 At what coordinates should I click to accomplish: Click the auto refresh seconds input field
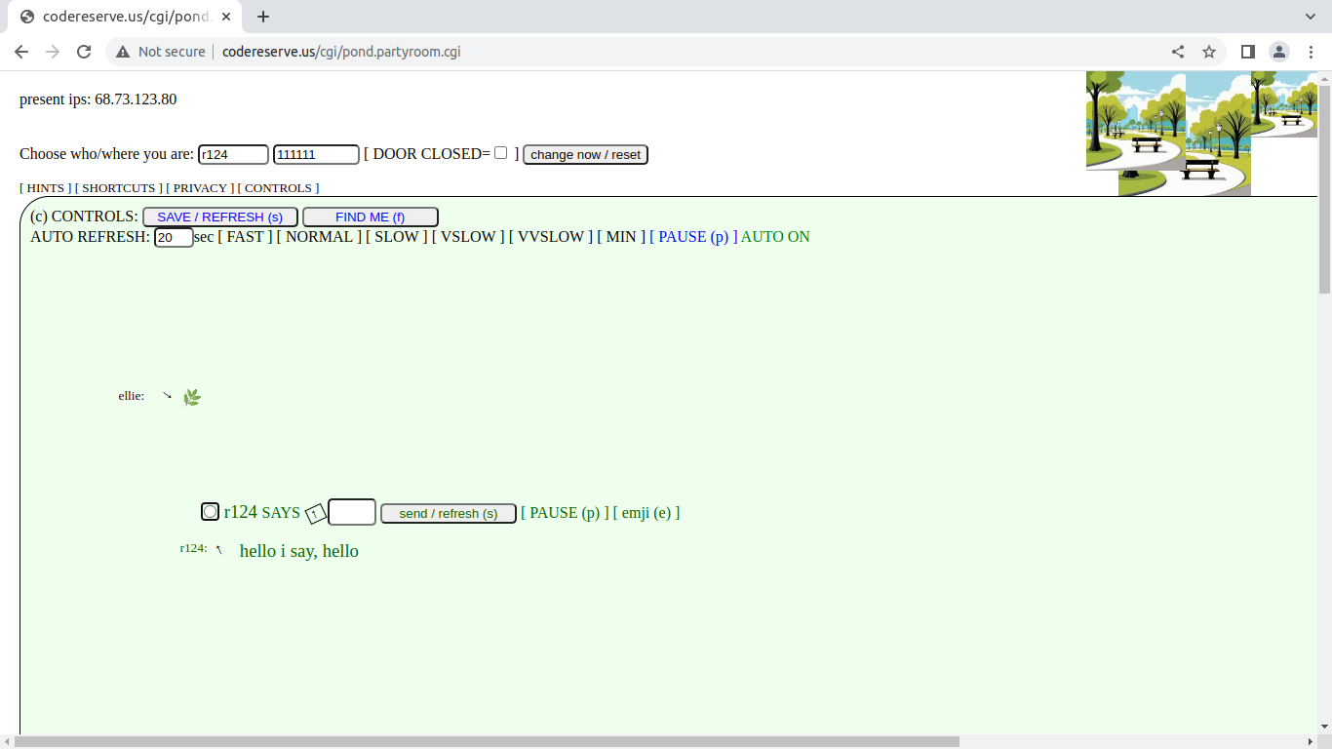[174, 238]
